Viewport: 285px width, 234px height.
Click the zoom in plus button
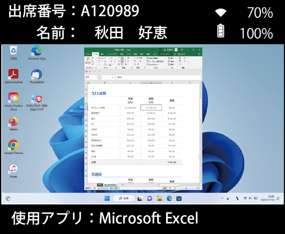193,188
